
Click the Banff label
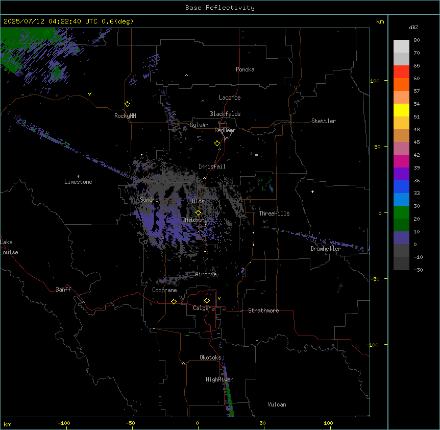63,290
